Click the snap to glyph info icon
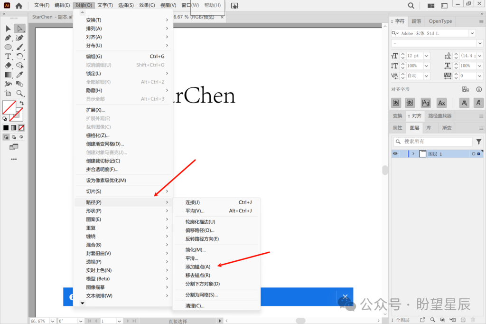This screenshot has height=324, width=486. point(479,89)
